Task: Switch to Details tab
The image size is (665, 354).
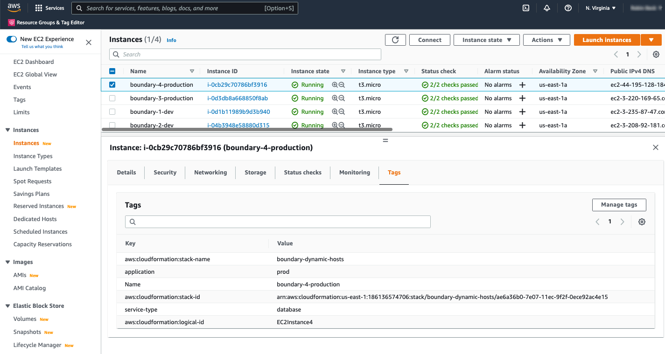Action: [126, 173]
